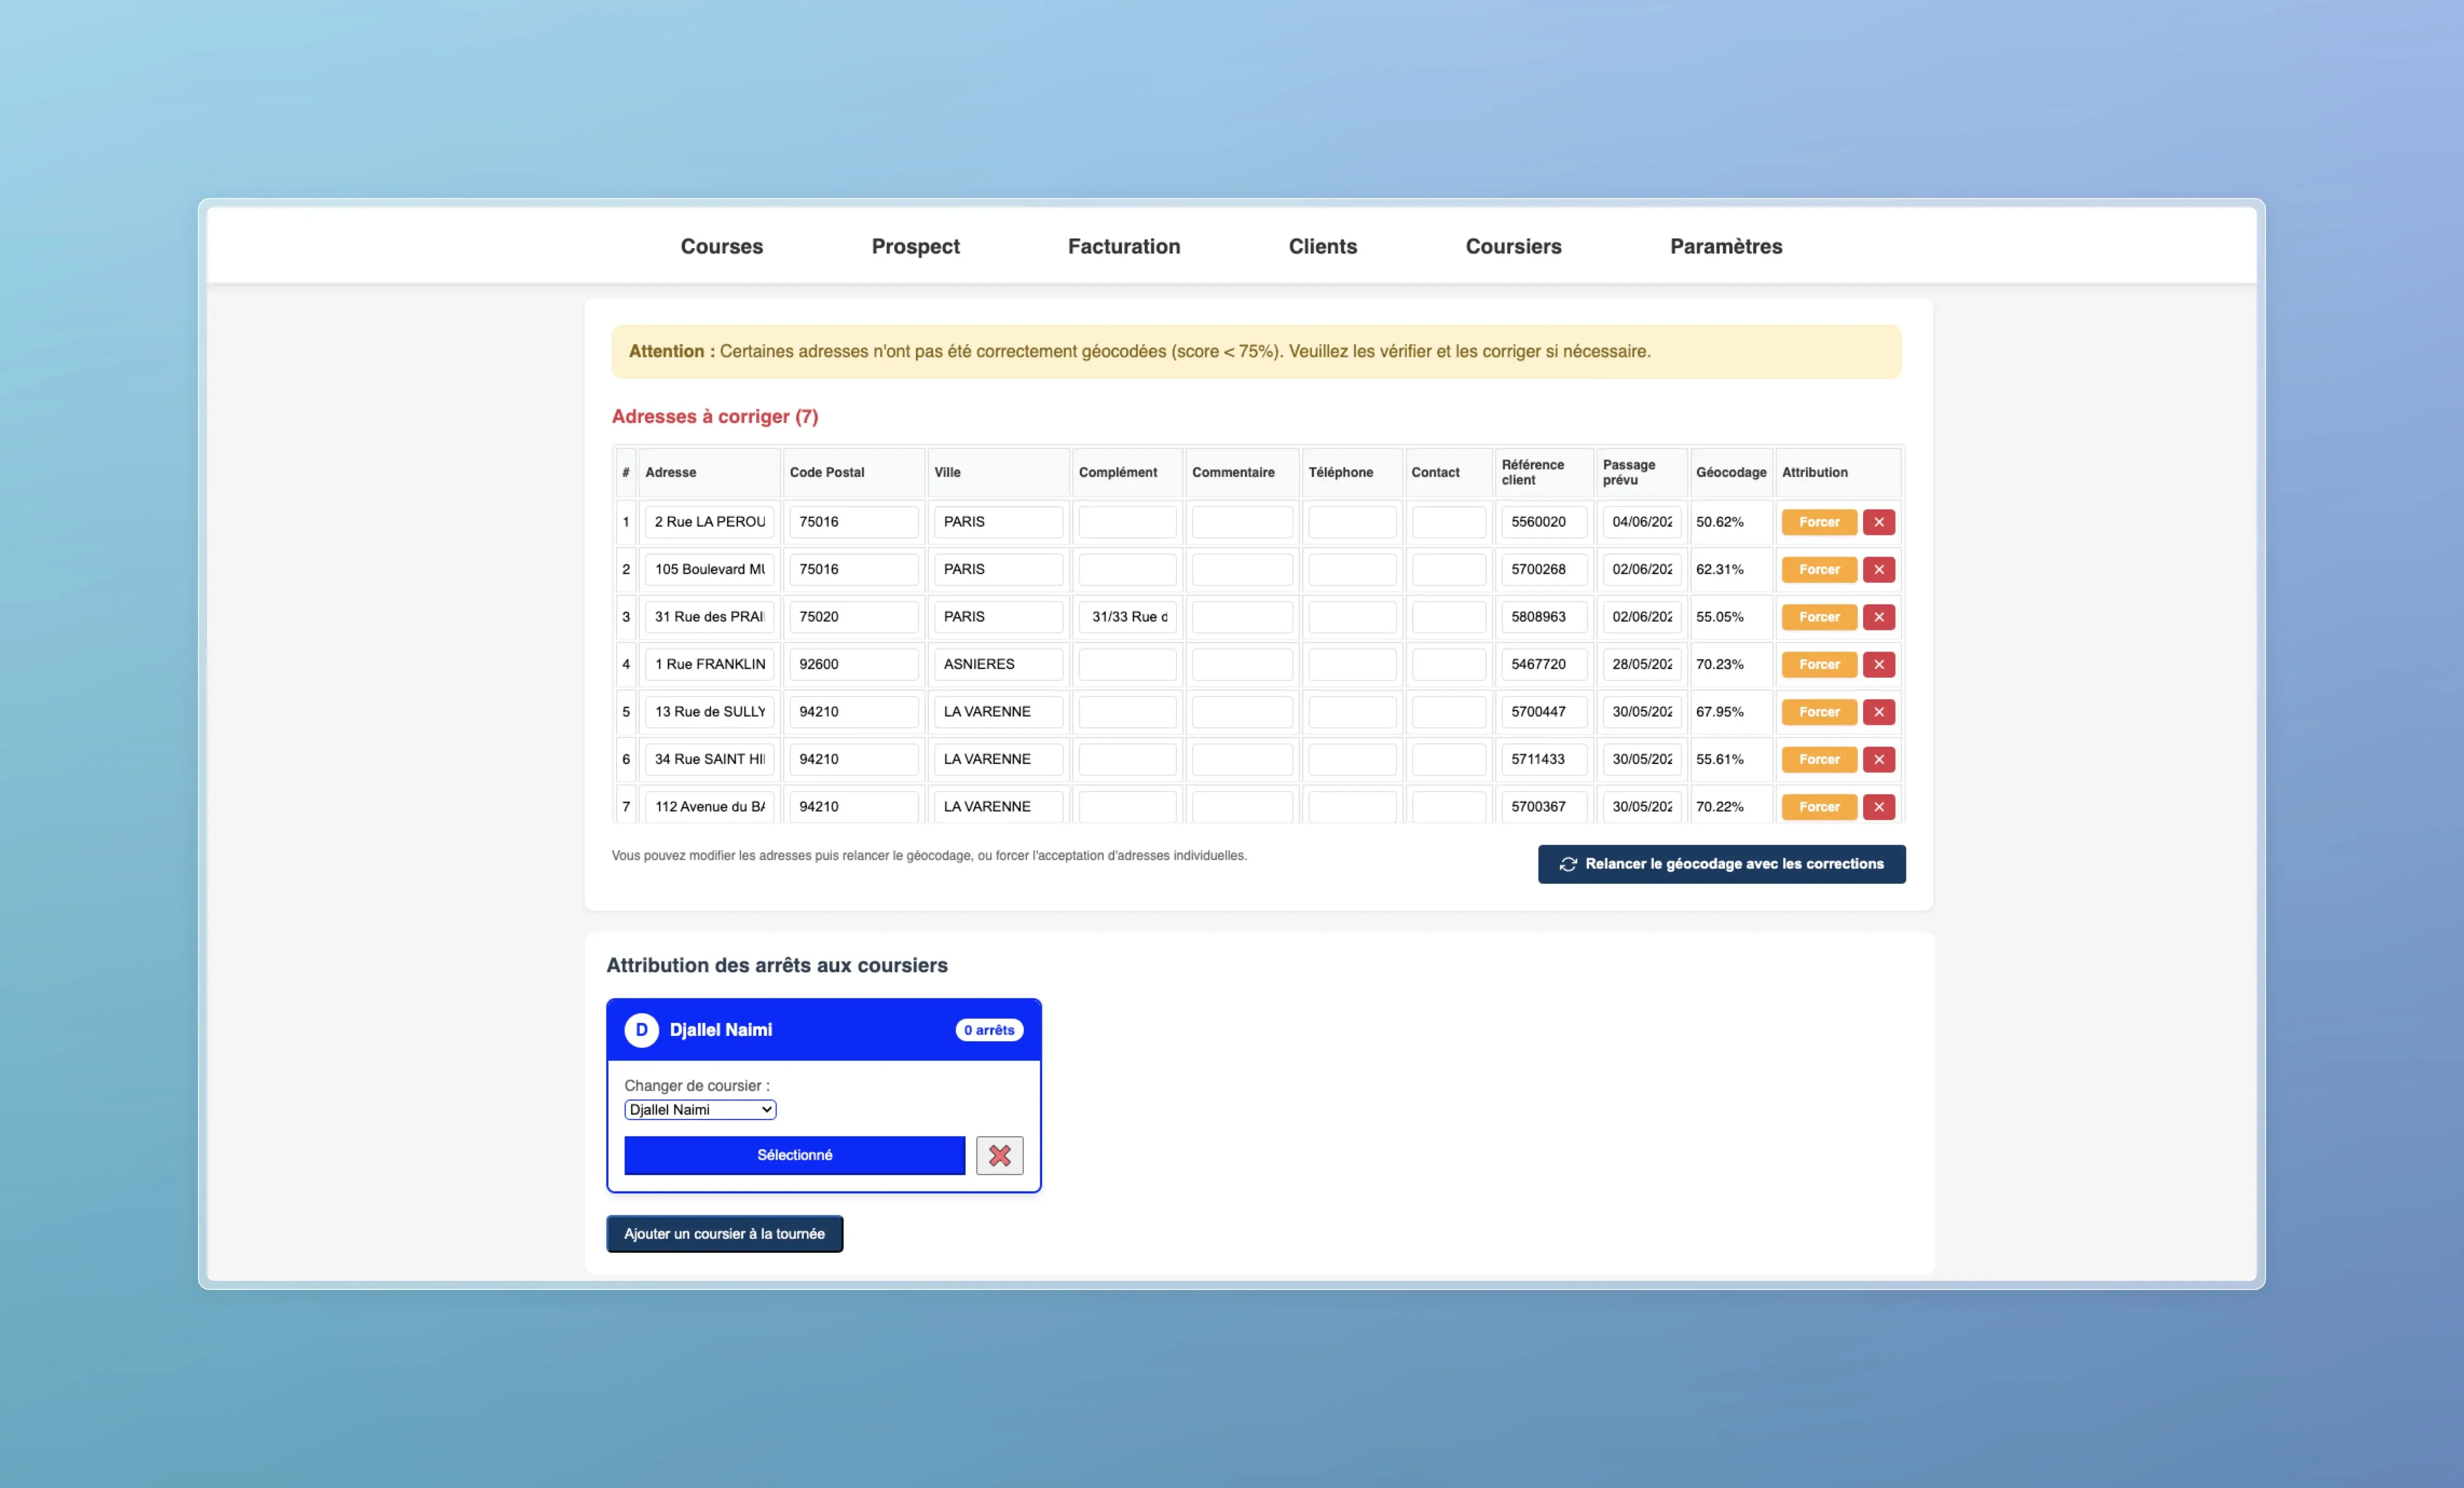Open the Paramètres menu
The width and height of the screenshot is (2464, 1488).
pyautogui.click(x=1725, y=246)
